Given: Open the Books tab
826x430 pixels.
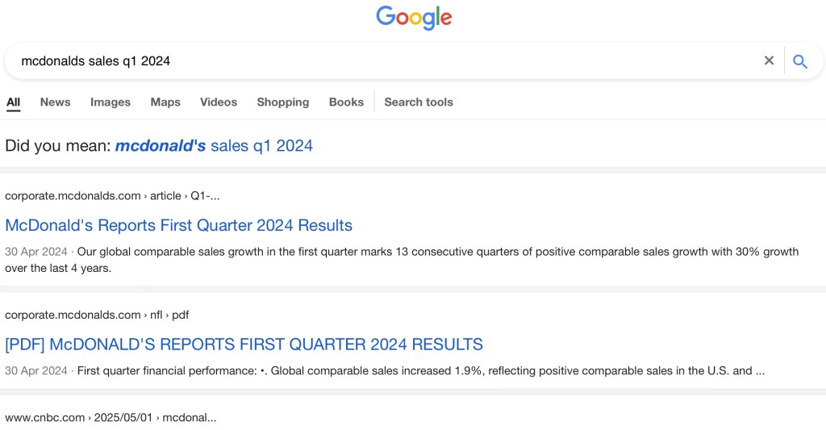Looking at the screenshot, I should (x=346, y=102).
